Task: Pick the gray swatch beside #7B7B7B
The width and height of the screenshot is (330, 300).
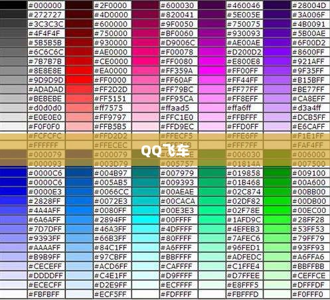Action: click(x=13, y=62)
